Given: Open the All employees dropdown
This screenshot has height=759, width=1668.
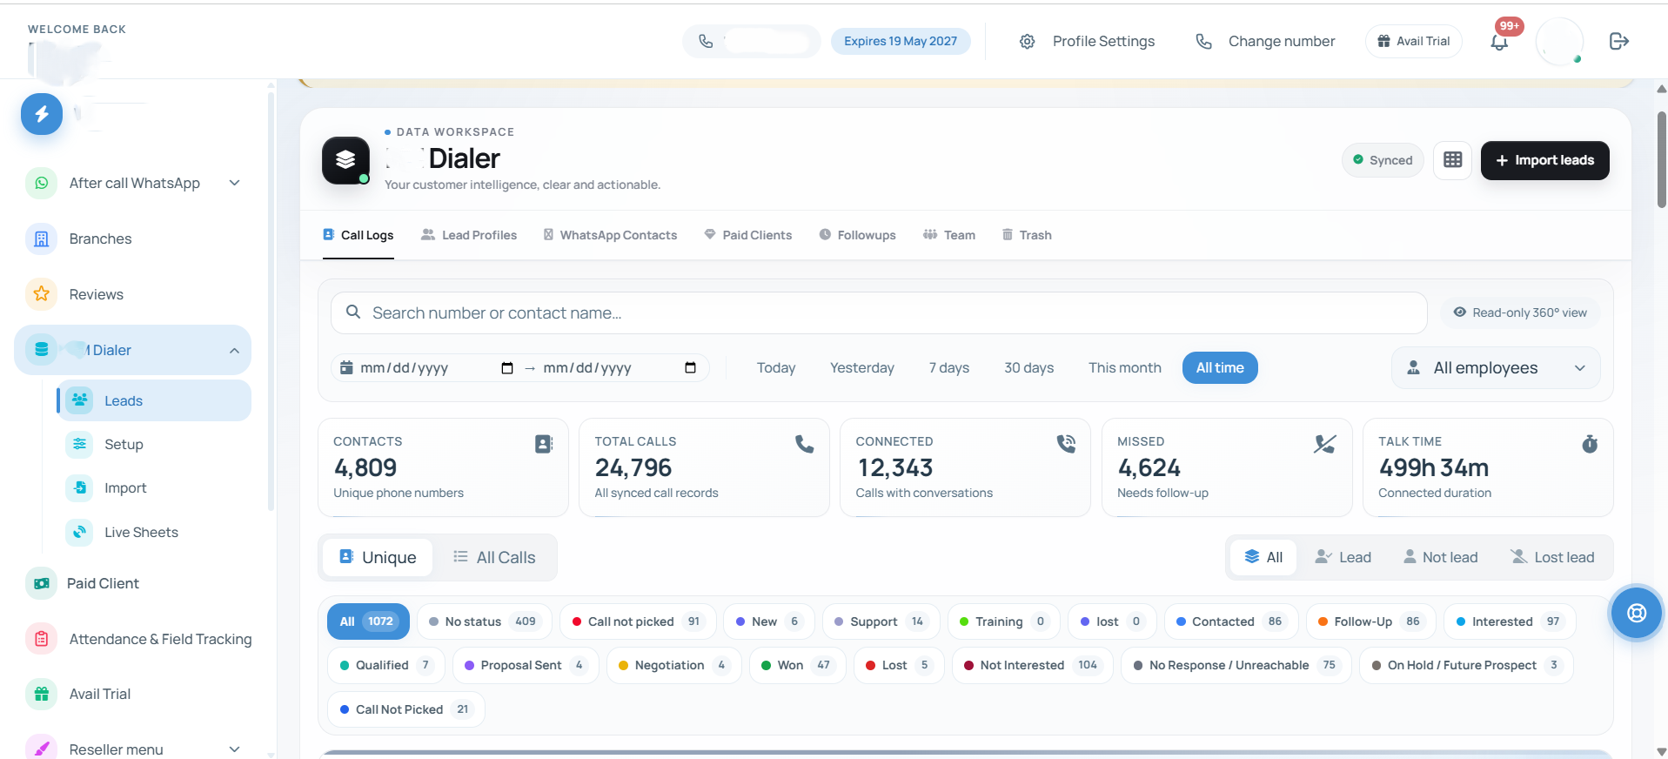Looking at the screenshot, I should tap(1496, 368).
